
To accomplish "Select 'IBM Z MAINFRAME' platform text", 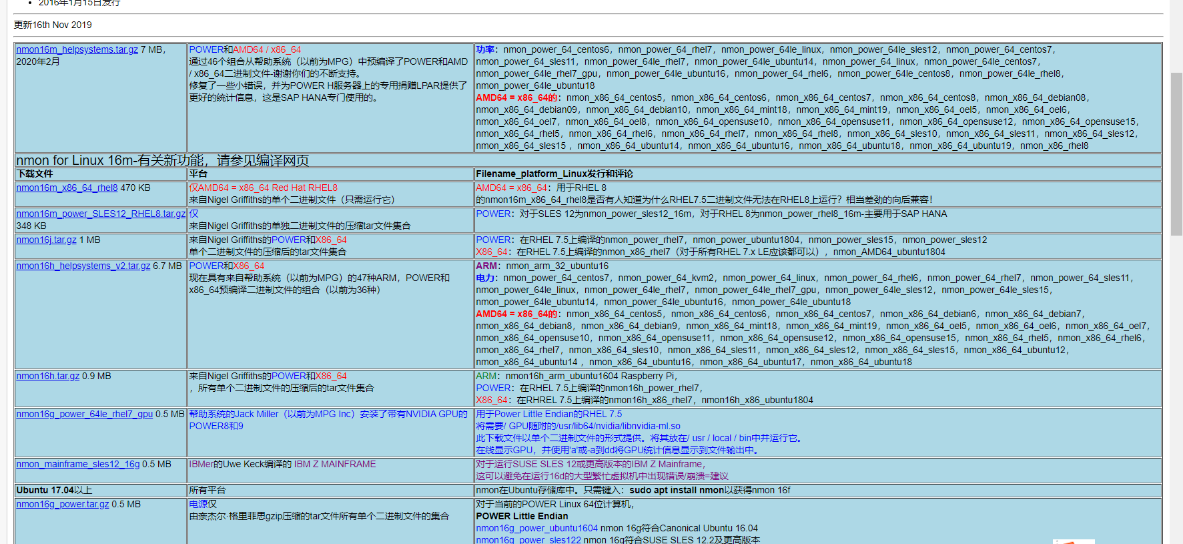I will 335,464.
